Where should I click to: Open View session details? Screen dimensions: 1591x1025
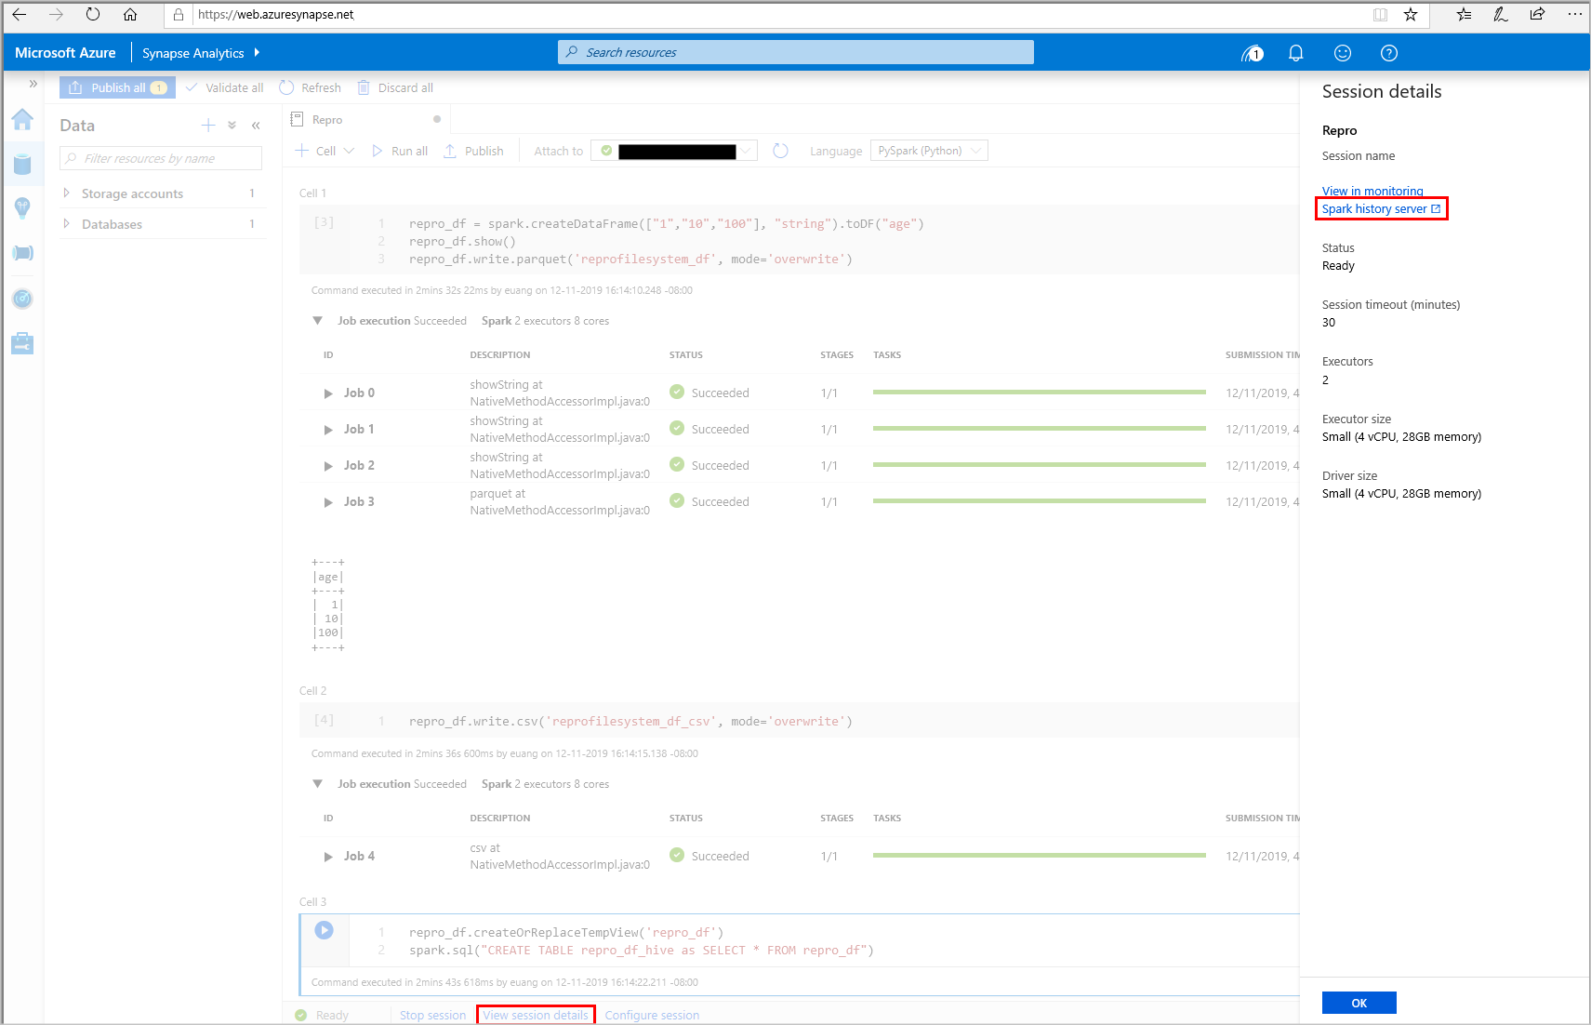pos(536,1015)
